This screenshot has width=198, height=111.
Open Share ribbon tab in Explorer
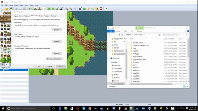125,31
